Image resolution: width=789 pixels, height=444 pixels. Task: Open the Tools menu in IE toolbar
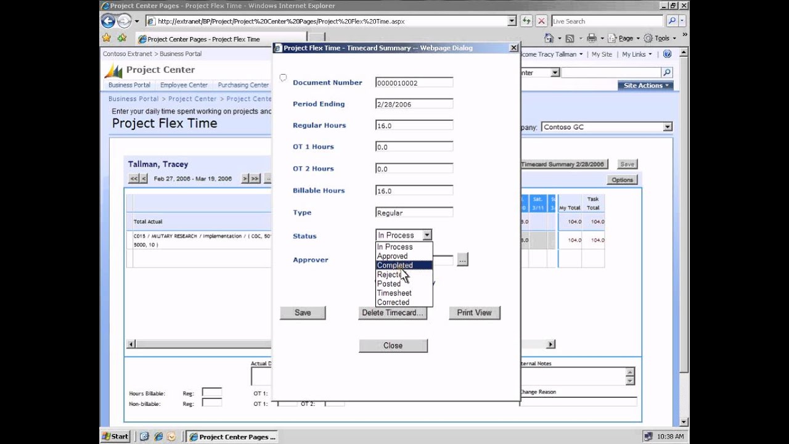point(660,38)
